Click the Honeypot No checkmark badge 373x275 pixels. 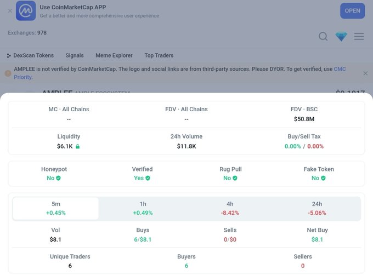pyautogui.click(x=58, y=178)
